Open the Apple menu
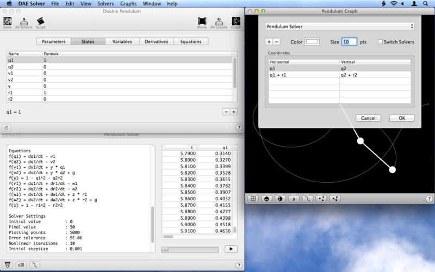This screenshot has height=272, width=435. 9,4
